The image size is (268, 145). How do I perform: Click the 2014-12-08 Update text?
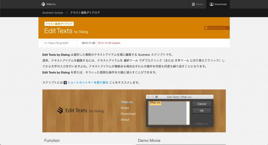point(109,43)
